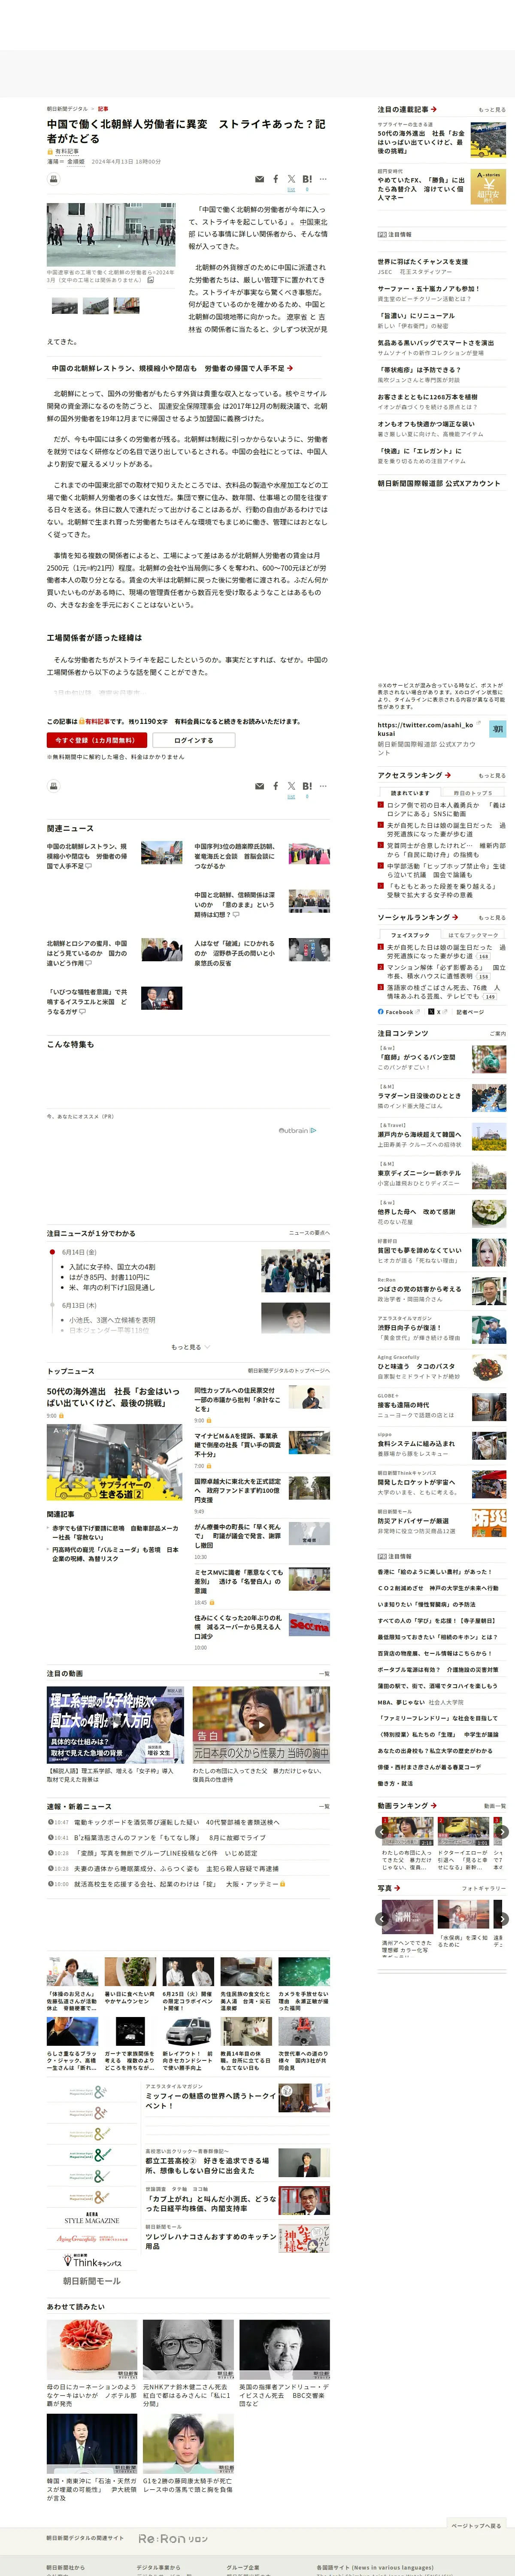
Task: Open the Re:Ron related site link in the footer
Action: (173, 2539)
